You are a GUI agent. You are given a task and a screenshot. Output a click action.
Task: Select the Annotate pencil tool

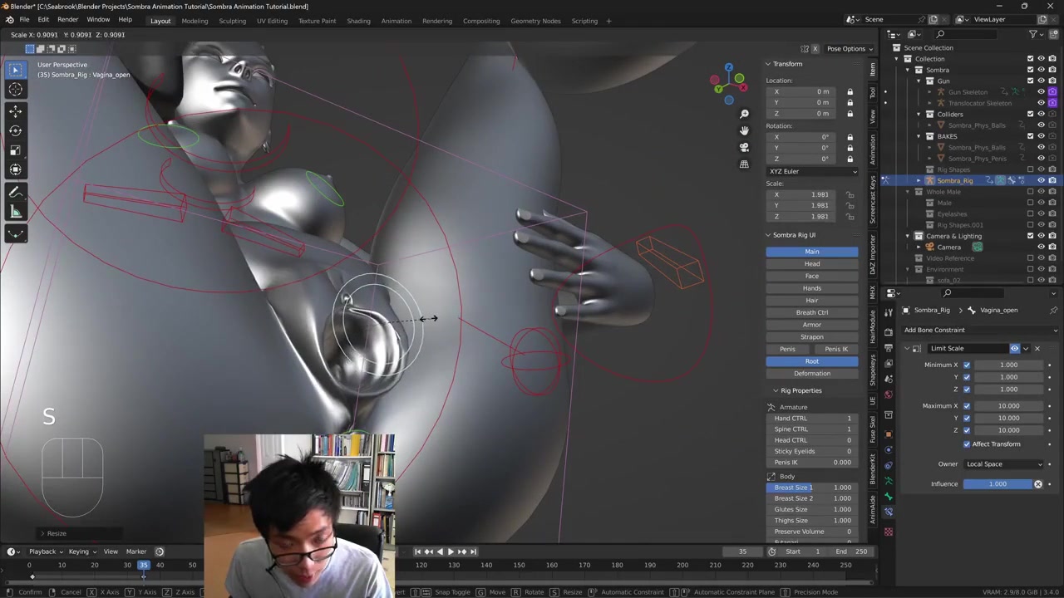pyautogui.click(x=15, y=192)
